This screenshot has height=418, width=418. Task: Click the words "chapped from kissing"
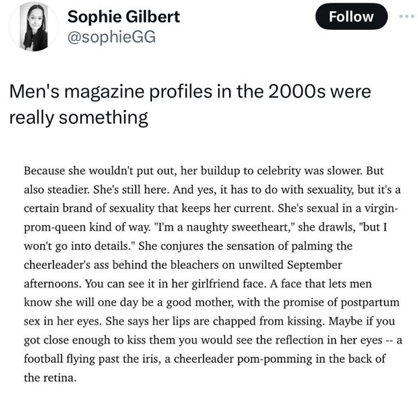pos(269,321)
